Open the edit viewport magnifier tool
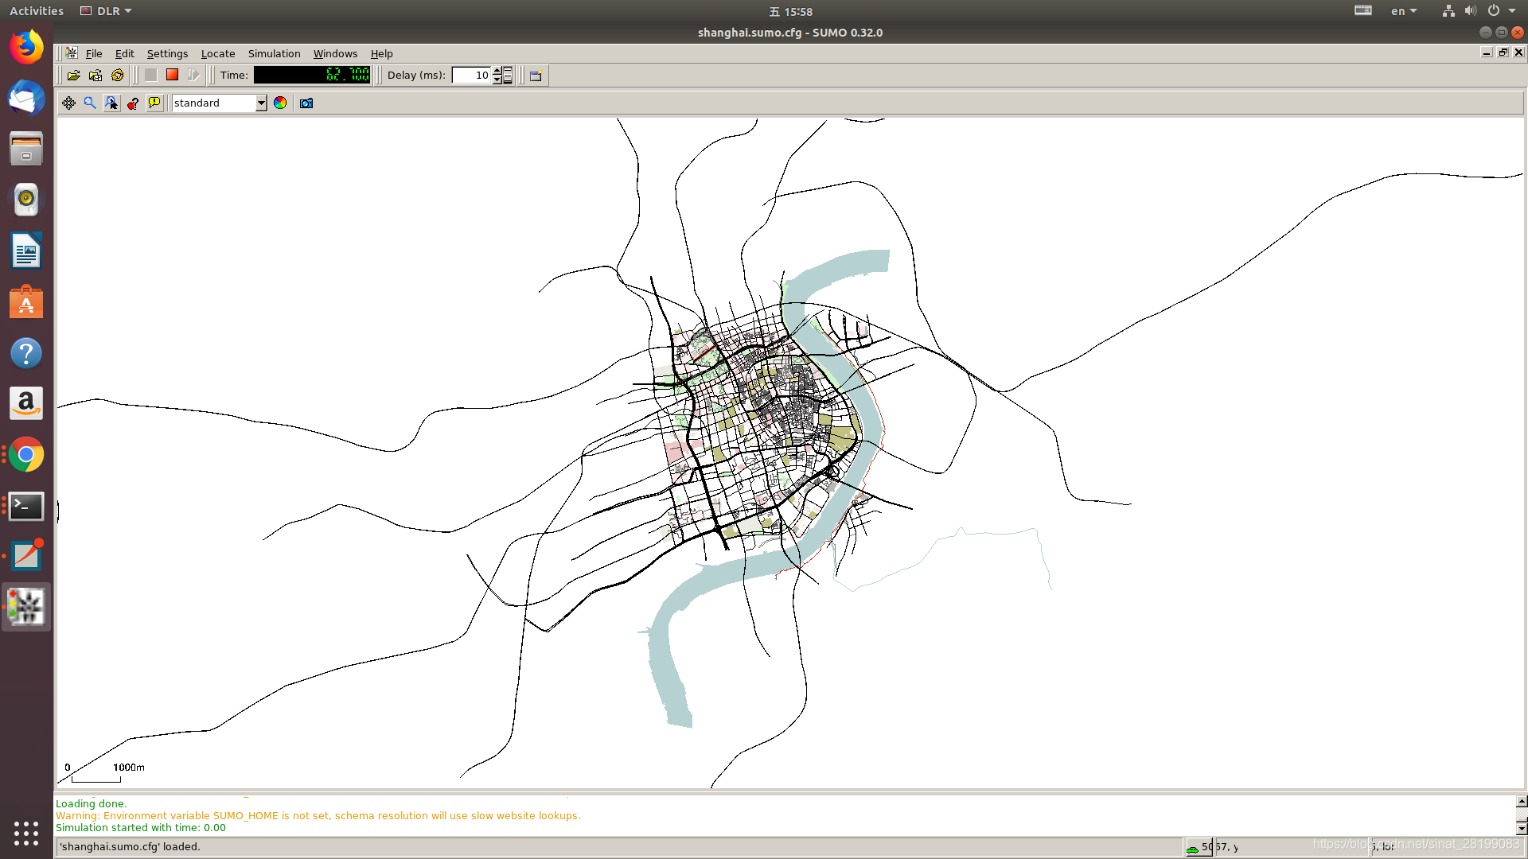1528x859 pixels. [x=90, y=103]
